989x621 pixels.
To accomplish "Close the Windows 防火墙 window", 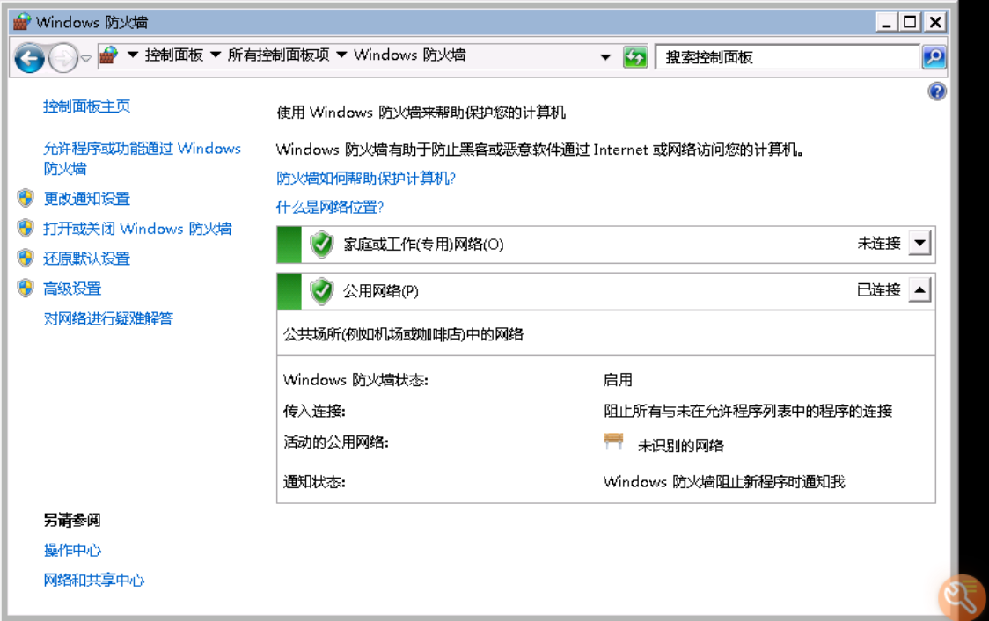I will click(x=935, y=22).
